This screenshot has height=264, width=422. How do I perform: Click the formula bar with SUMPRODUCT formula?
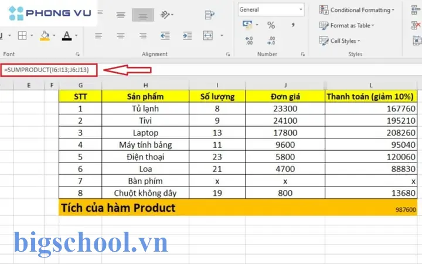(49, 70)
